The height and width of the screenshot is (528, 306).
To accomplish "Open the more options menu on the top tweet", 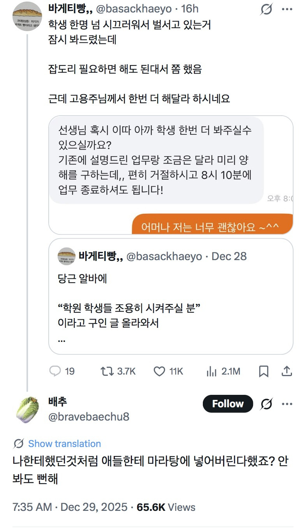I will tap(287, 9).
